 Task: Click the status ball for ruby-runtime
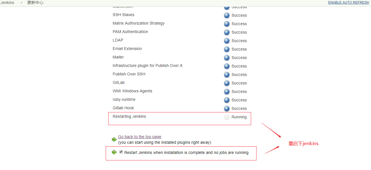[x=227, y=100]
